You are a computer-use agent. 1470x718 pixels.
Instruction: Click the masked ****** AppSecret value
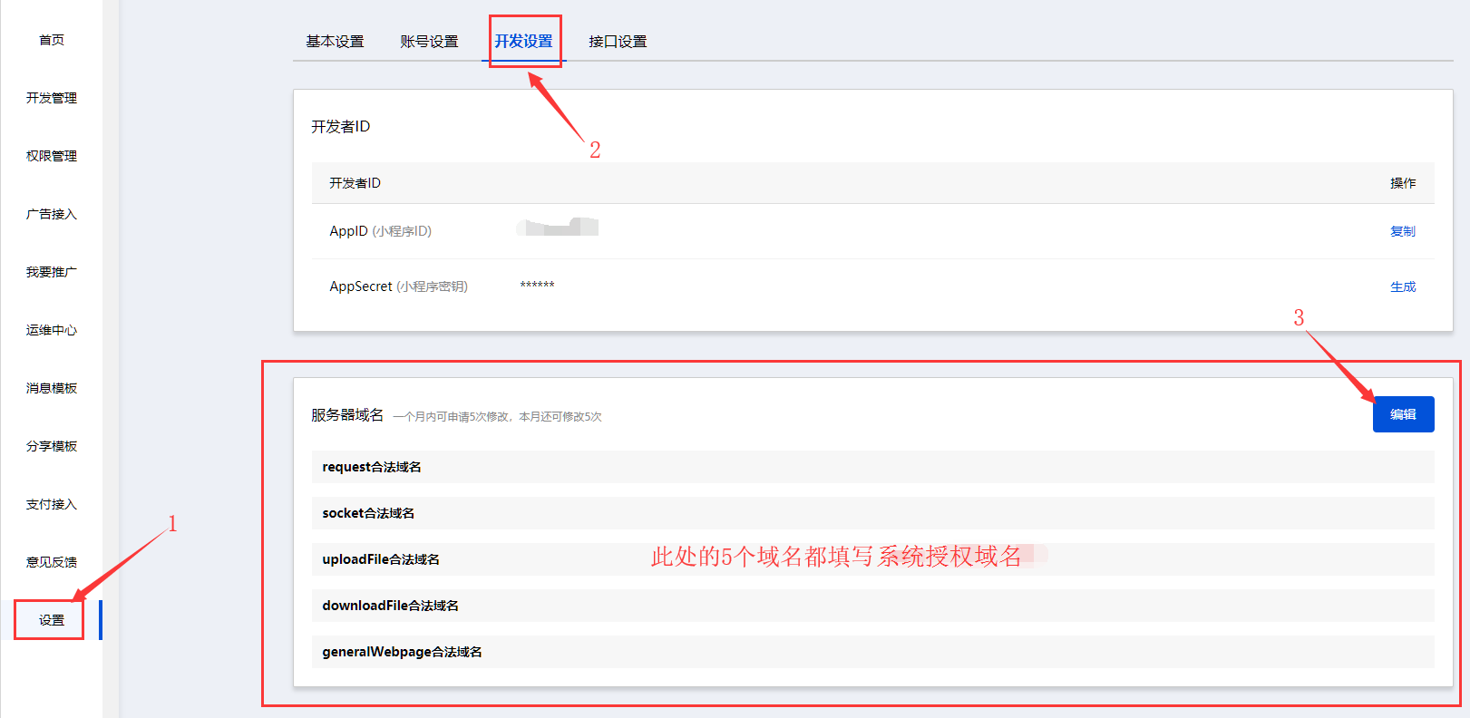tap(537, 286)
